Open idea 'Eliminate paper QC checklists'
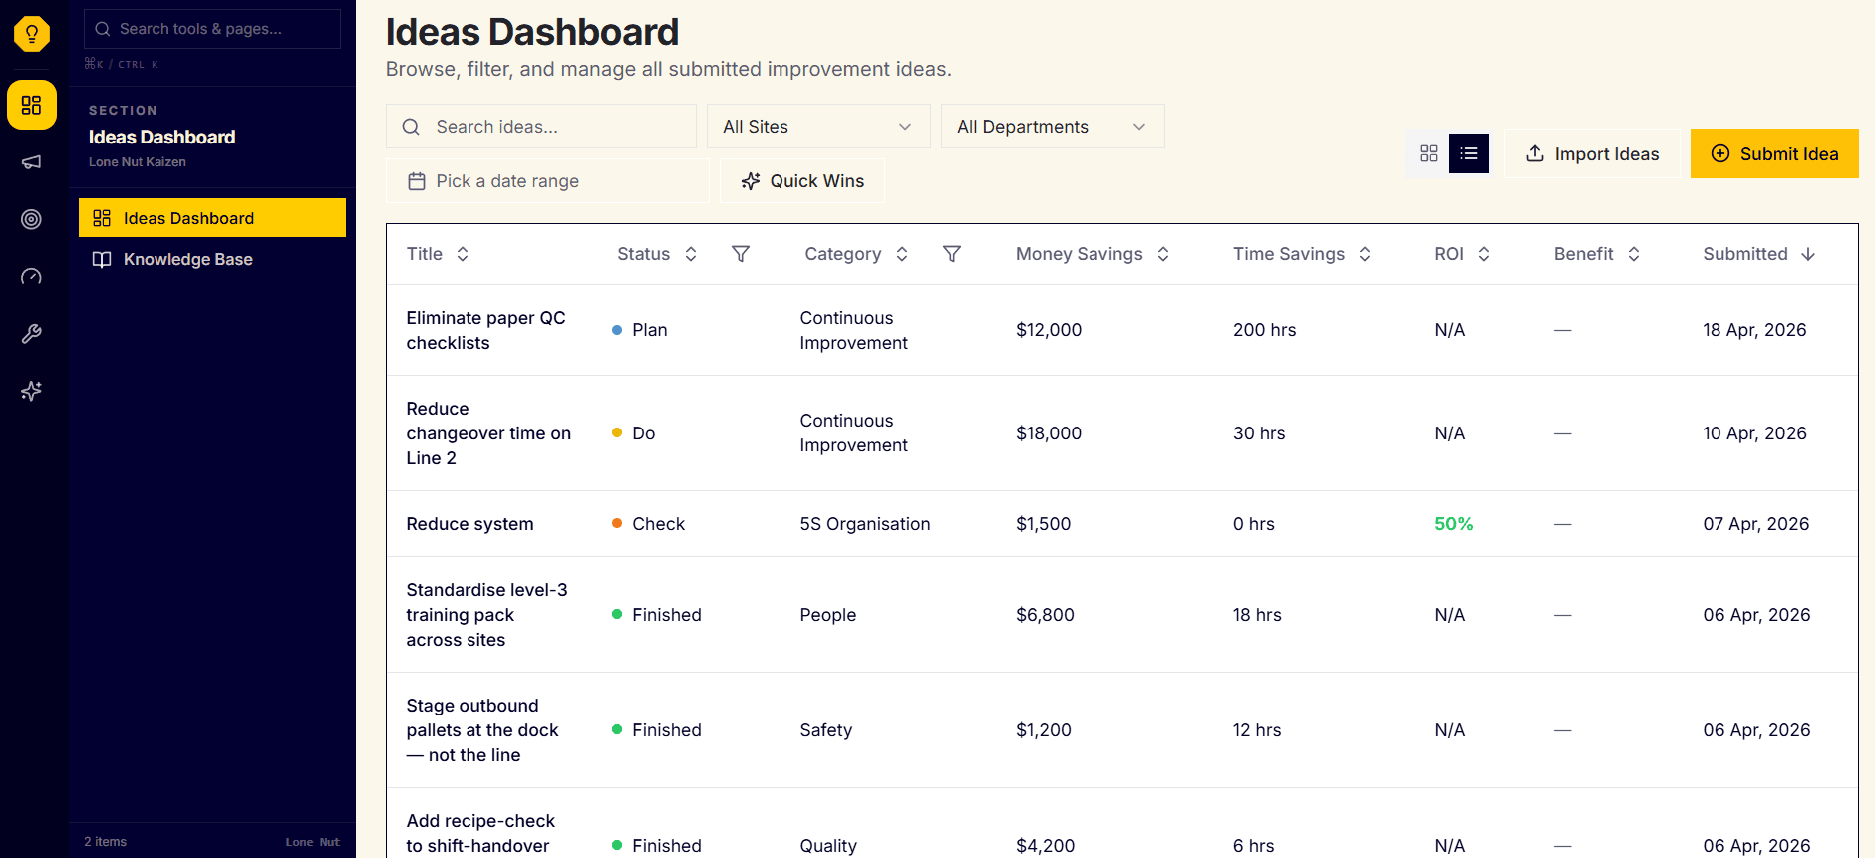The height and width of the screenshot is (858, 1875). tap(485, 330)
